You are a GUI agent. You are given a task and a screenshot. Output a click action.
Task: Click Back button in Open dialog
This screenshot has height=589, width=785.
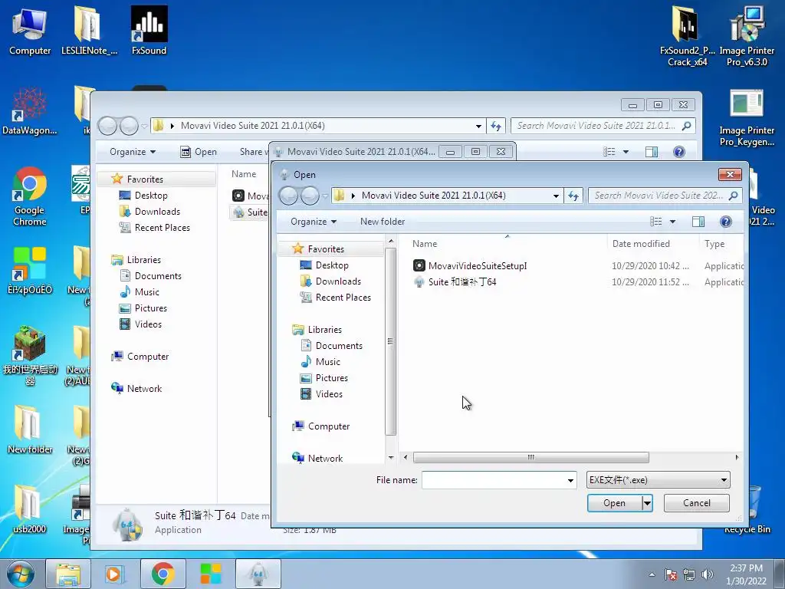coord(288,196)
